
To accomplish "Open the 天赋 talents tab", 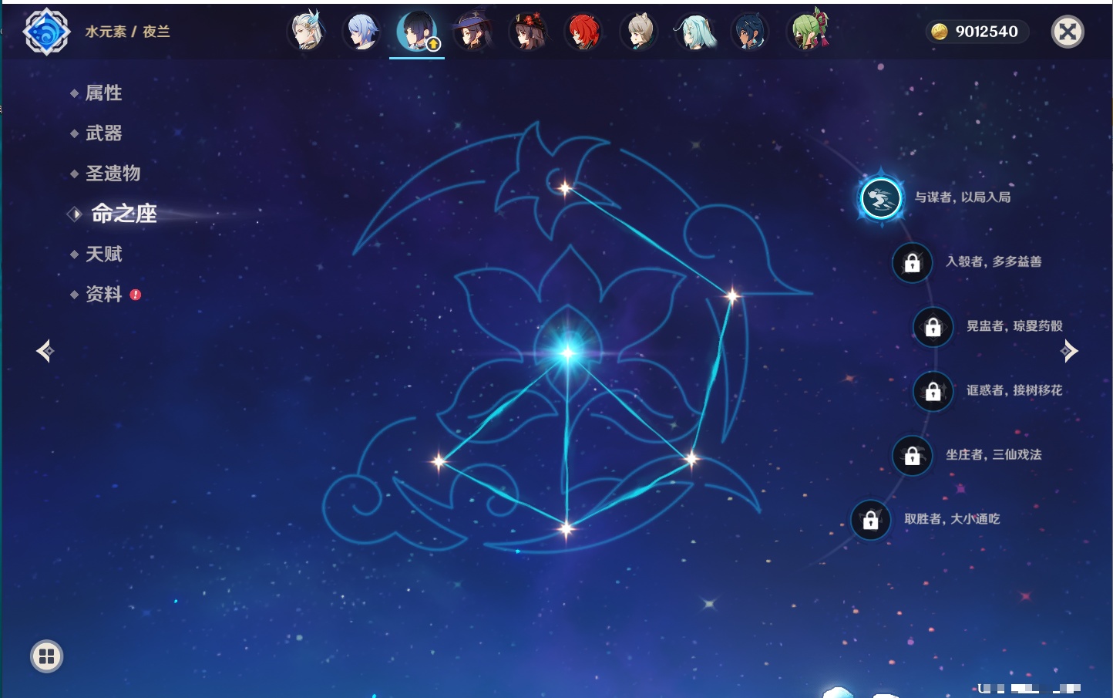I will click(x=103, y=254).
